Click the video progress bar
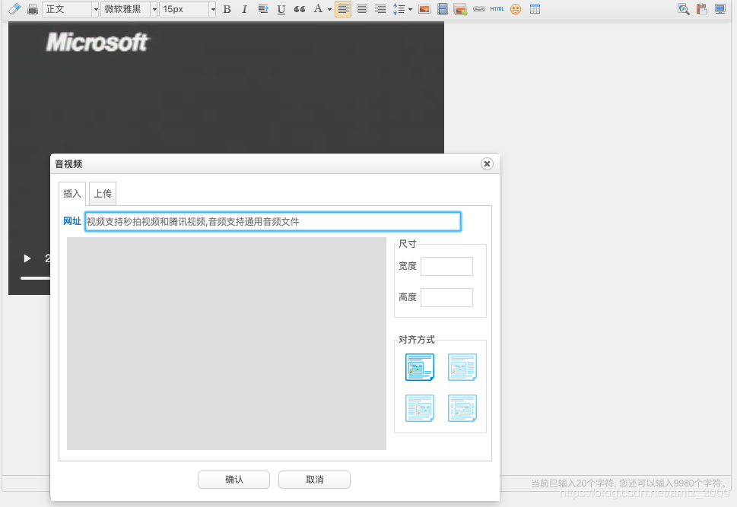 [x=35, y=278]
